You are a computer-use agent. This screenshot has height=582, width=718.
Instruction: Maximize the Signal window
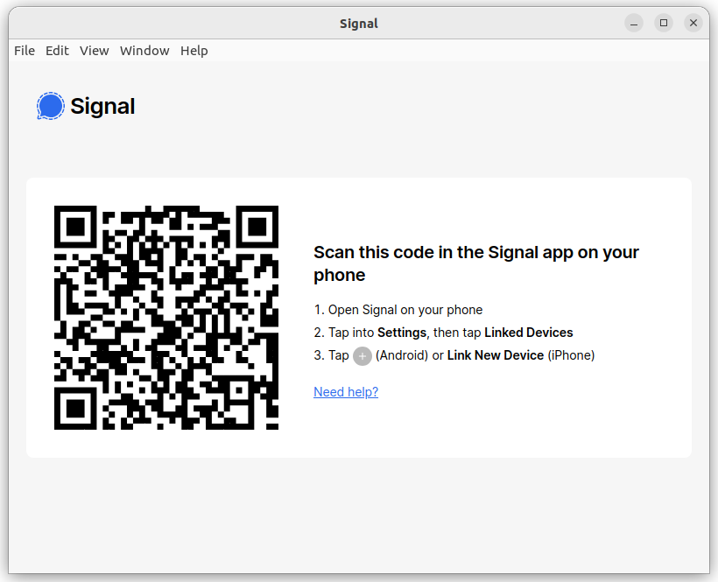point(664,23)
